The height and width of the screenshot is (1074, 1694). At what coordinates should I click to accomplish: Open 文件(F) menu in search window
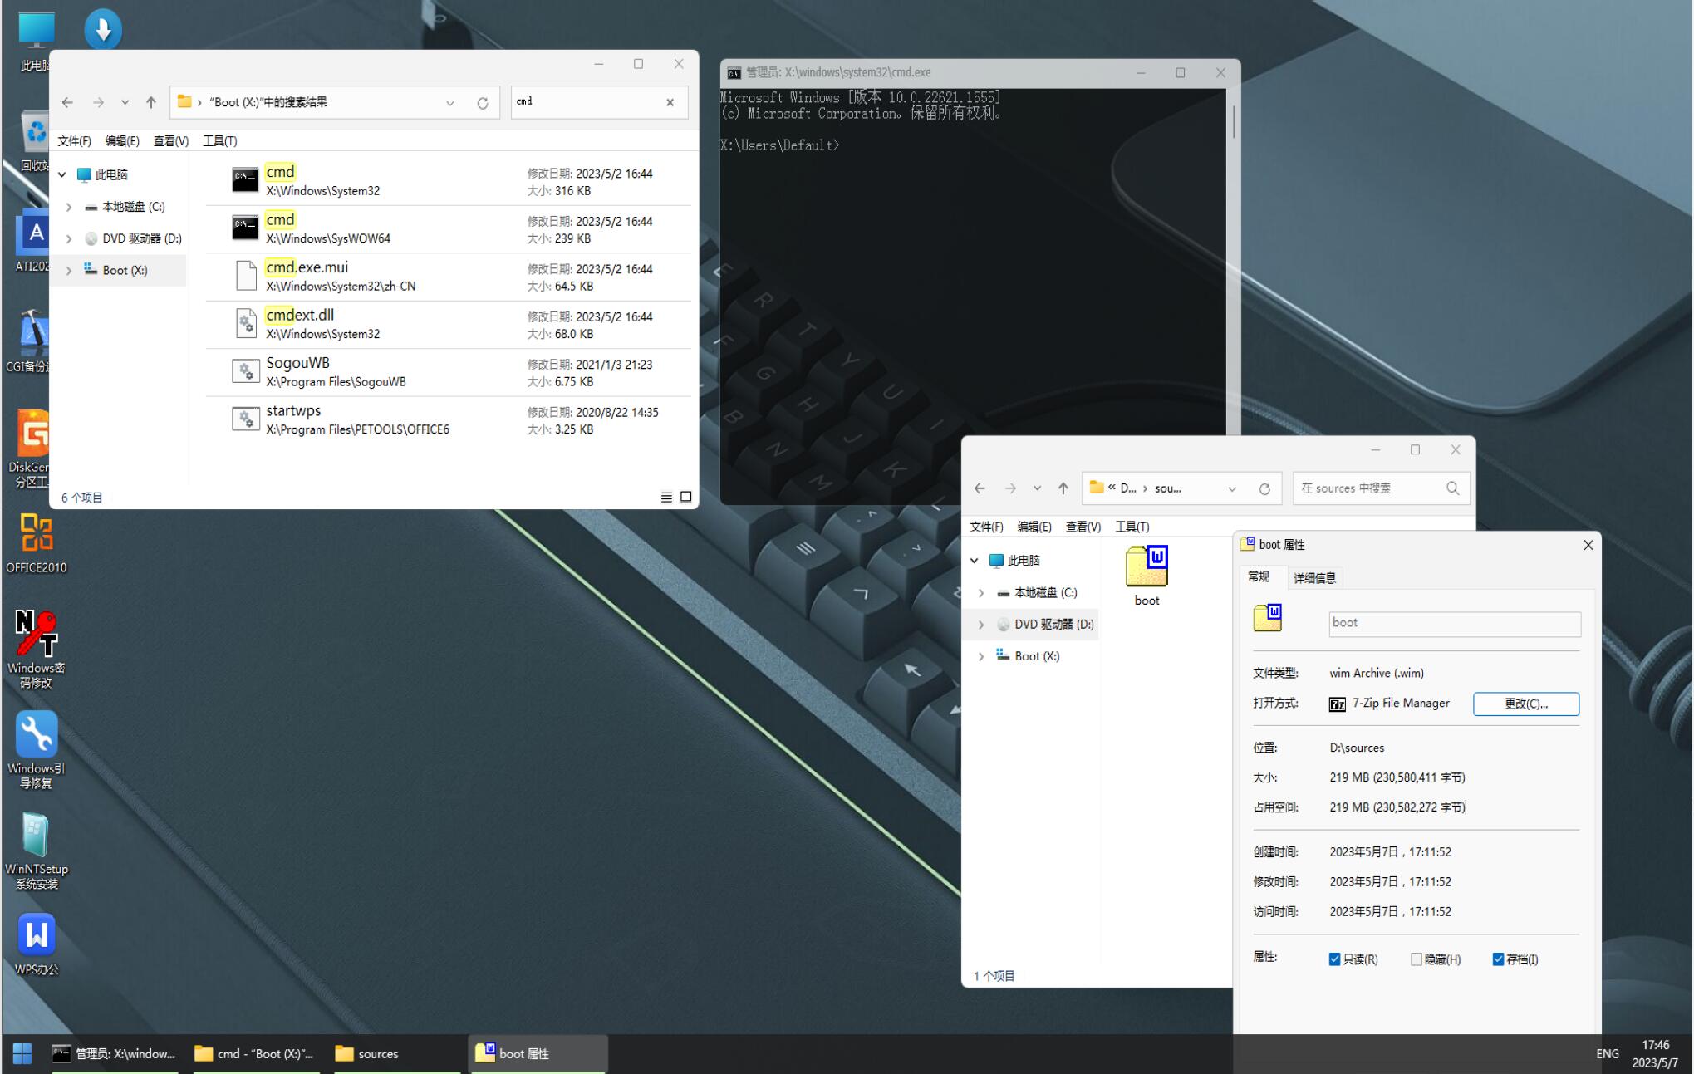click(74, 141)
